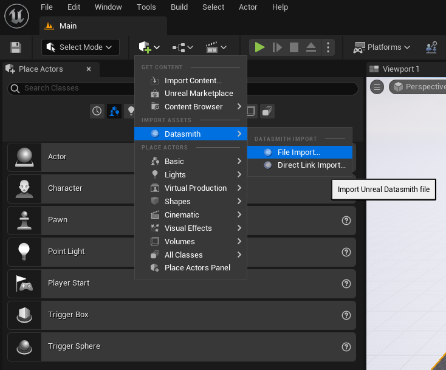Open the File menu

coord(47,7)
